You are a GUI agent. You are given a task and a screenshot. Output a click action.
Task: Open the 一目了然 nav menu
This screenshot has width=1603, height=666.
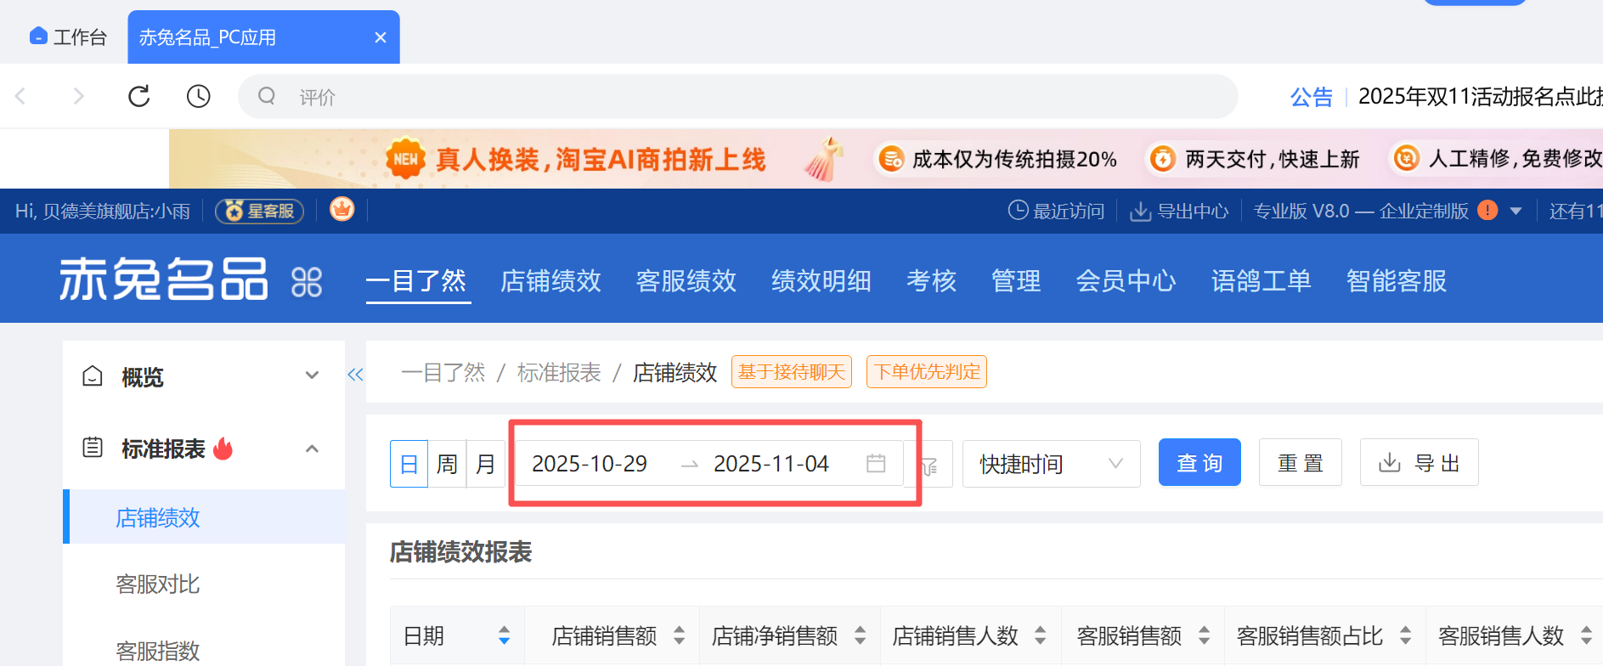[x=416, y=280]
